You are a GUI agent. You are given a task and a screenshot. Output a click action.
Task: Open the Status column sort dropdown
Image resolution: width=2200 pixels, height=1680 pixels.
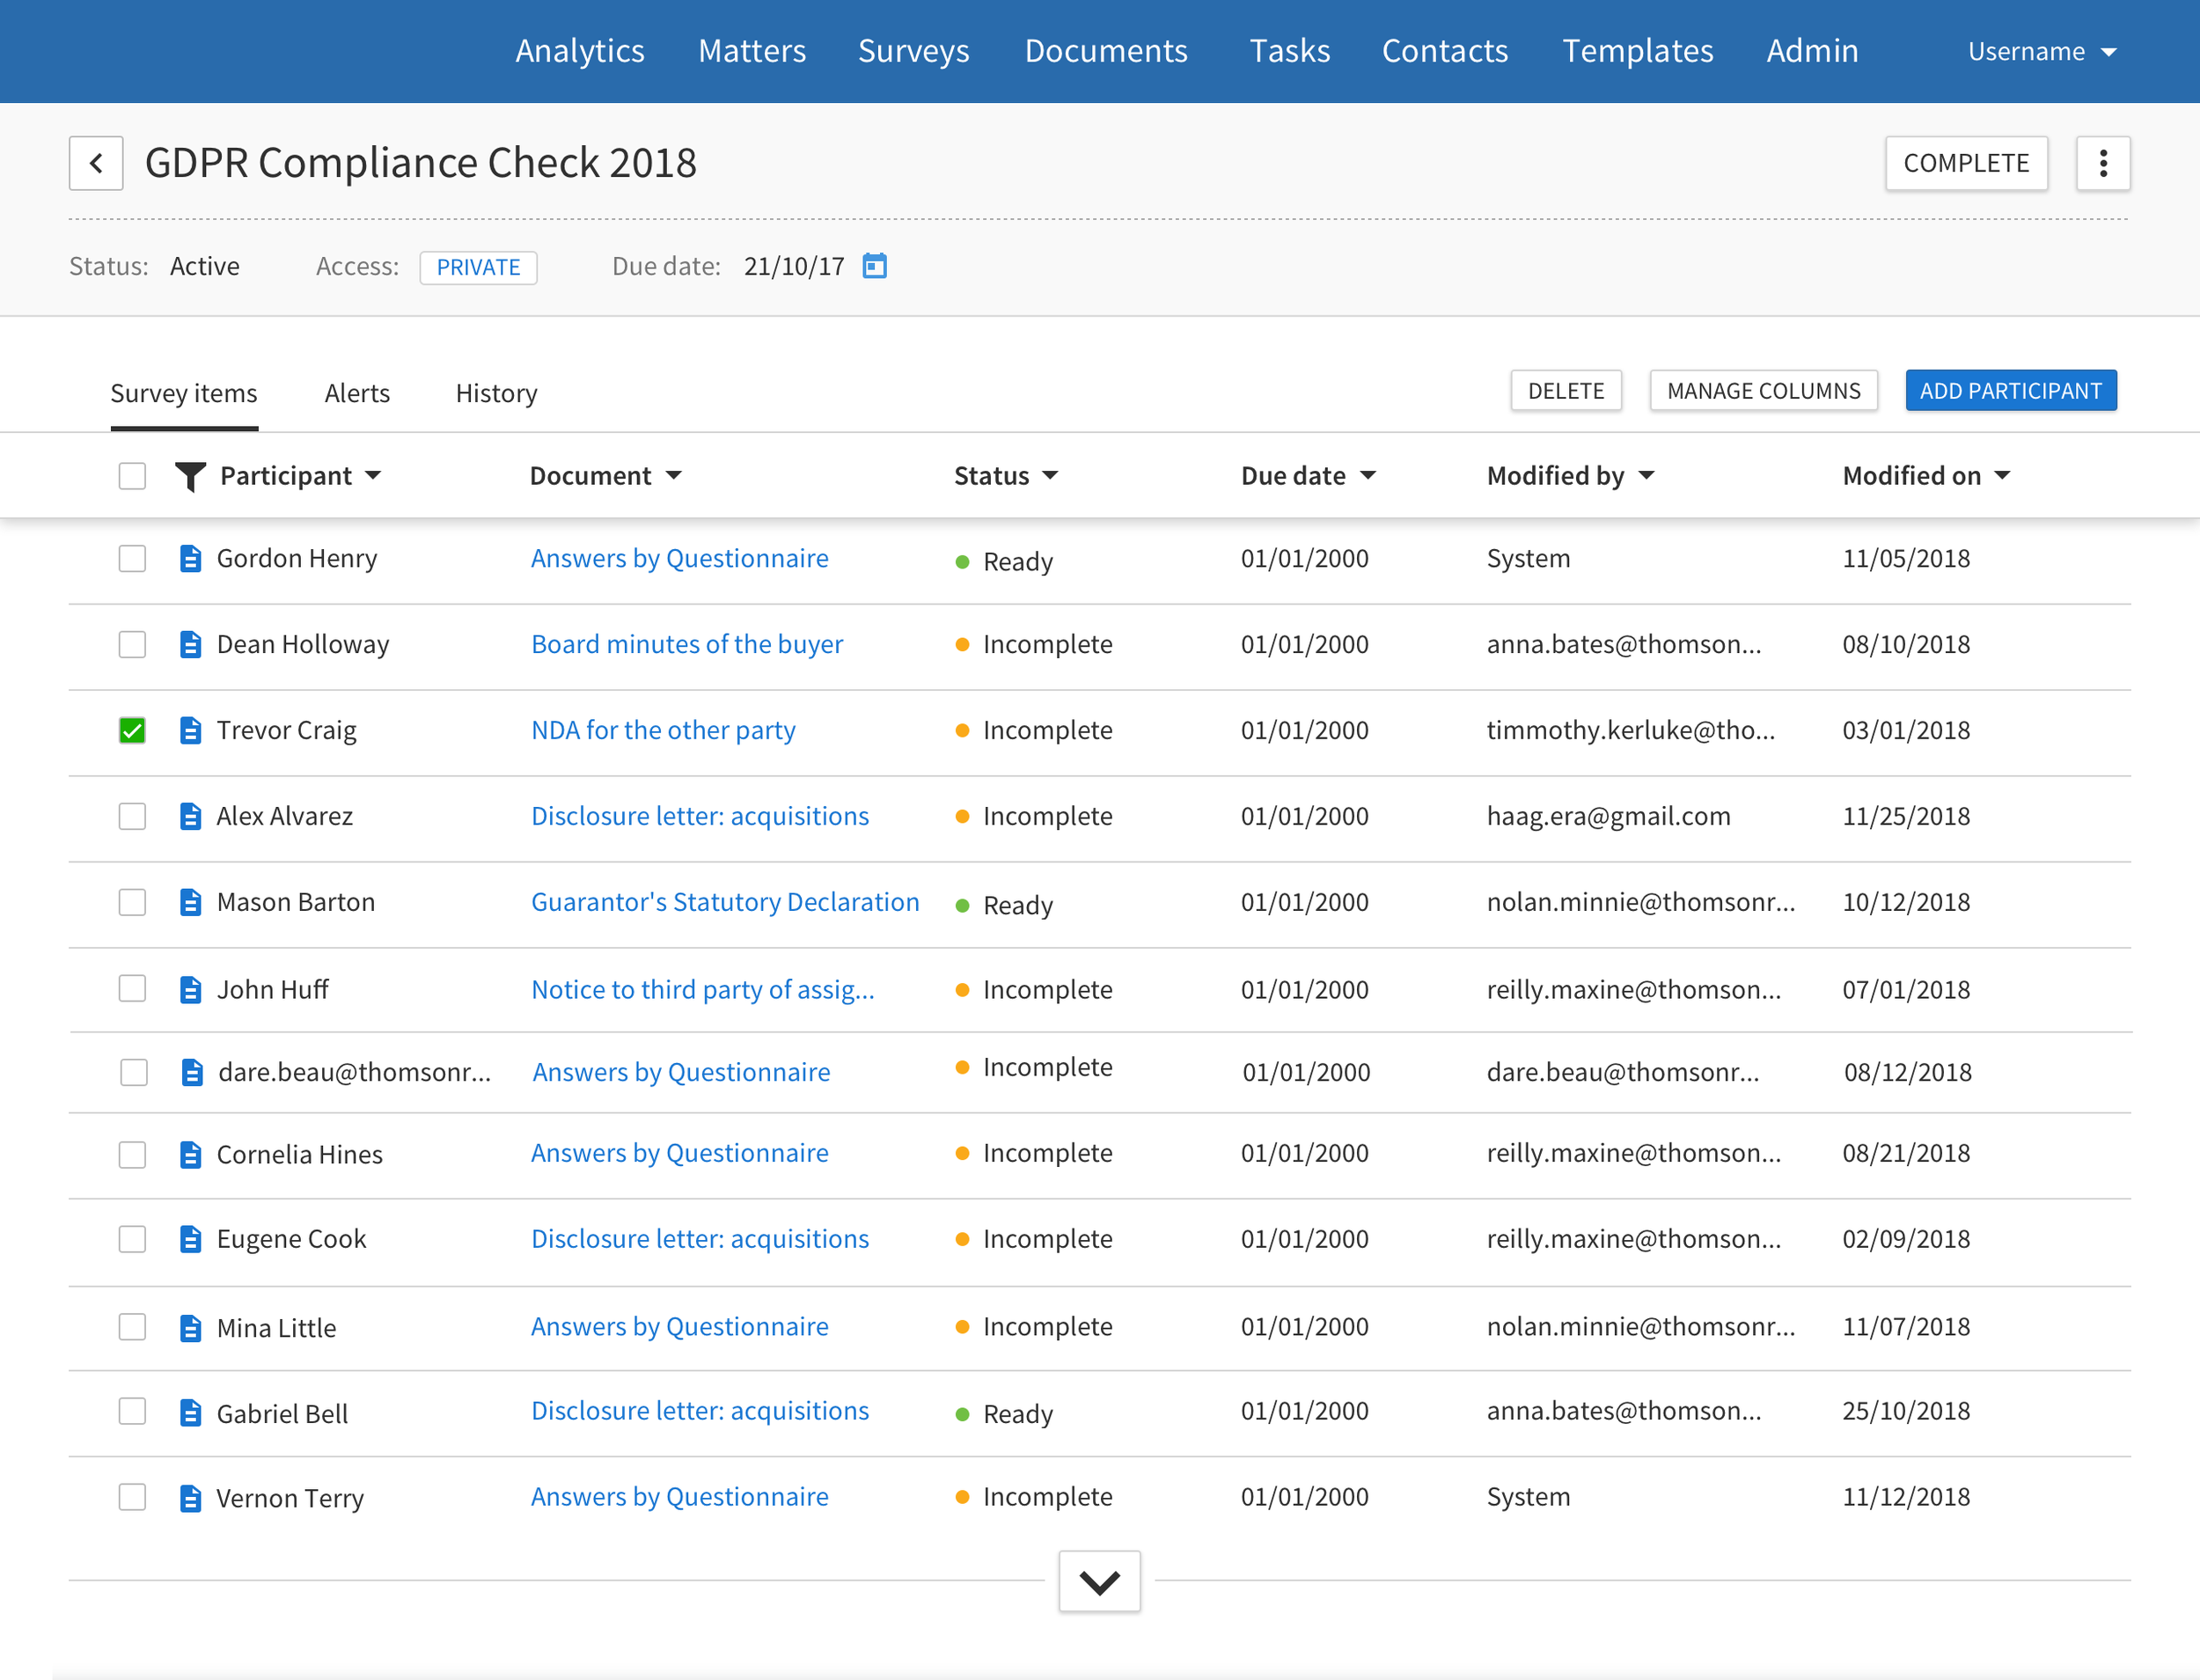[1050, 476]
